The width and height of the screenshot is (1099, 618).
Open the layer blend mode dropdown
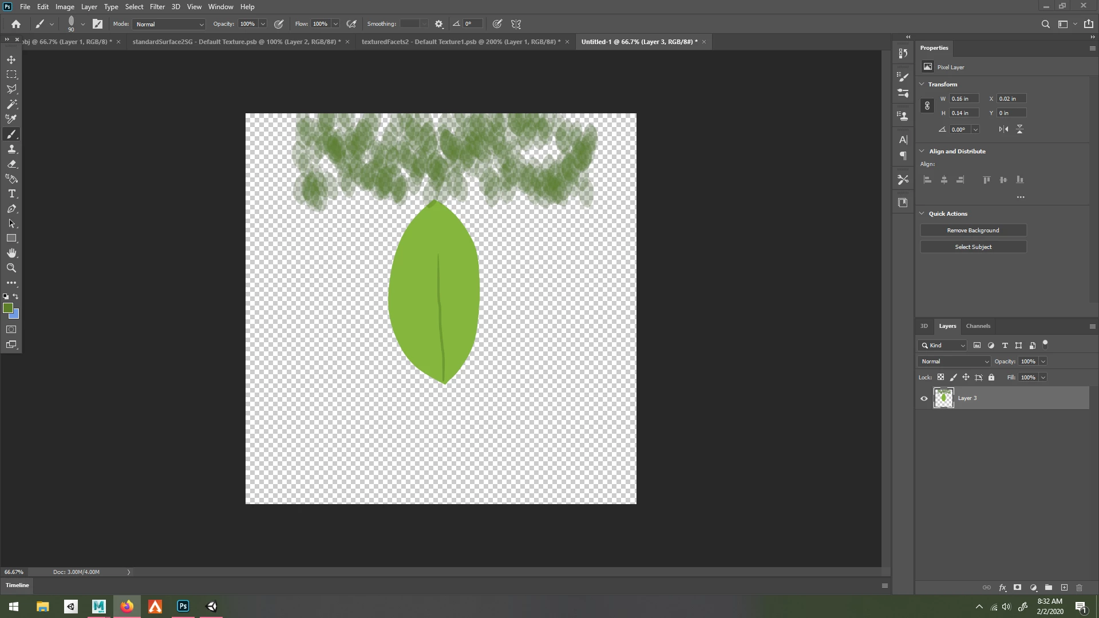click(x=954, y=362)
